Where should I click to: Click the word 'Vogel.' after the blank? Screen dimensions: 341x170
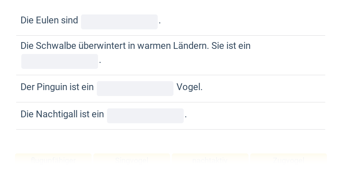pyautogui.click(x=190, y=87)
